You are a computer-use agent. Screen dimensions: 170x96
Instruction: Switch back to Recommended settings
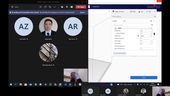tap(120, 53)
